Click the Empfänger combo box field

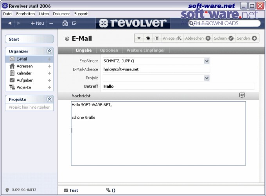tap(156, 61)
